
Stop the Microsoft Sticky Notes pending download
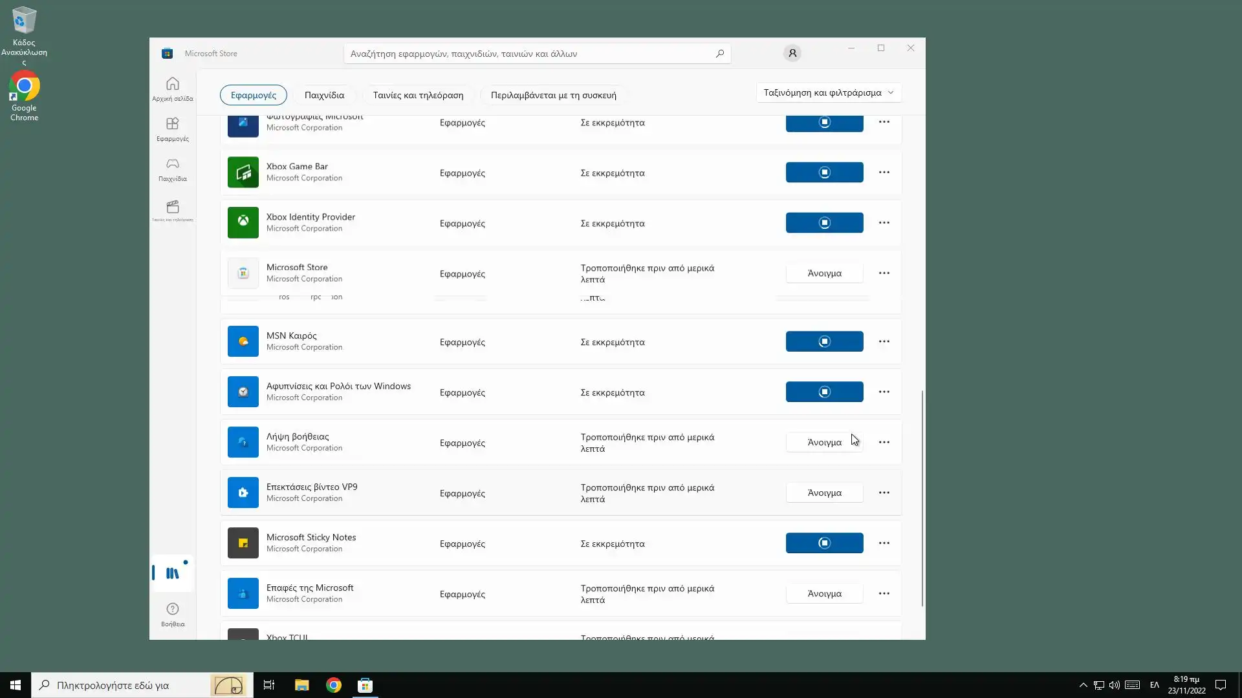tap(824, 544)
